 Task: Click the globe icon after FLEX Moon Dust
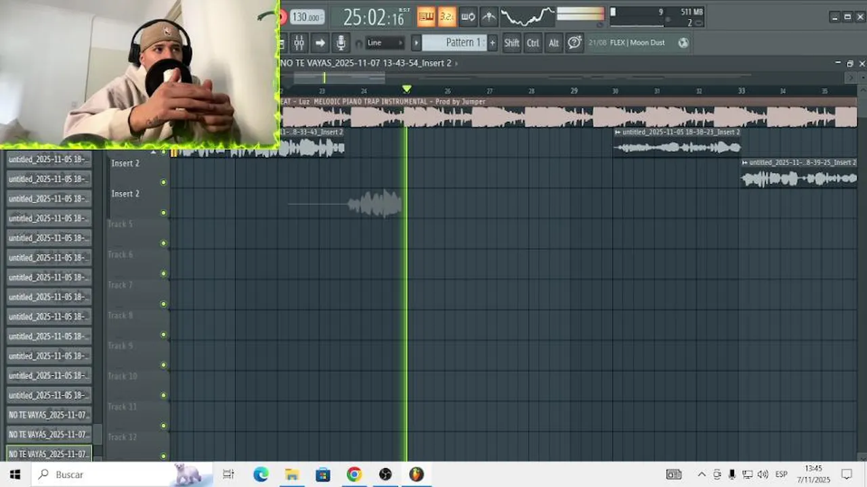click(x=683, y=43)
